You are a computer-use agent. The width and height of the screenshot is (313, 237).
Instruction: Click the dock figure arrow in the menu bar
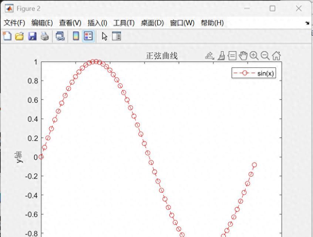tap(307, 23)
